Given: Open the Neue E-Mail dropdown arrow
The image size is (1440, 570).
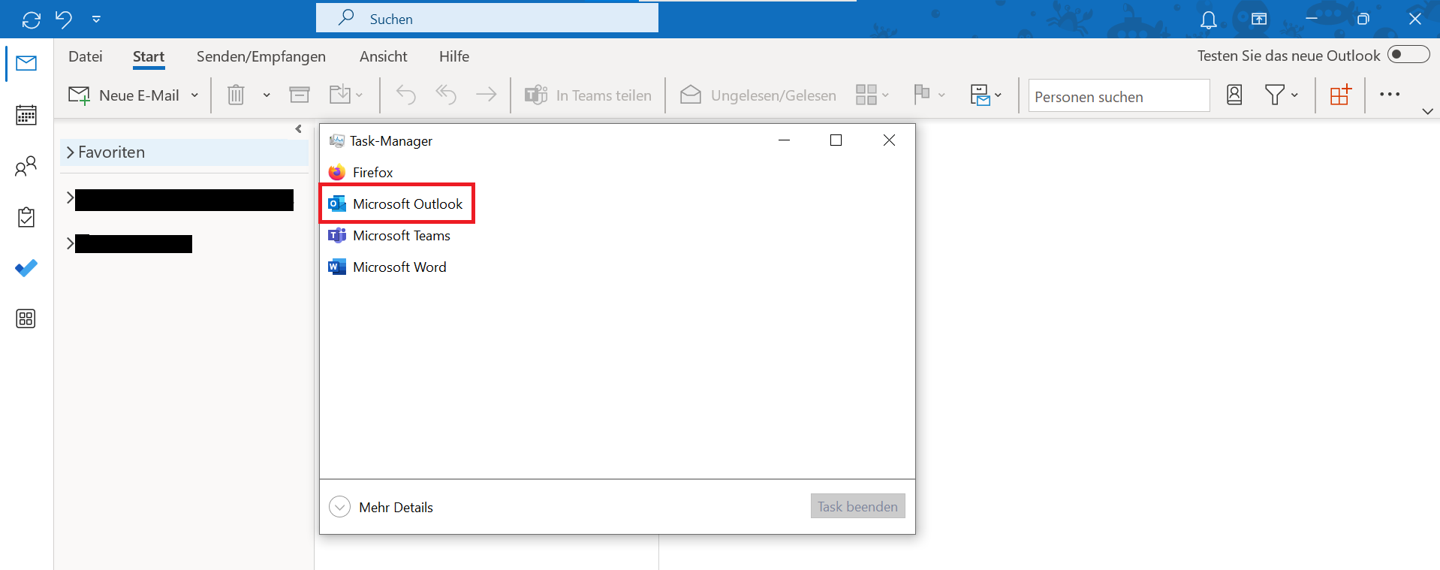Looking at the screenshot, I should coord(195,95).
